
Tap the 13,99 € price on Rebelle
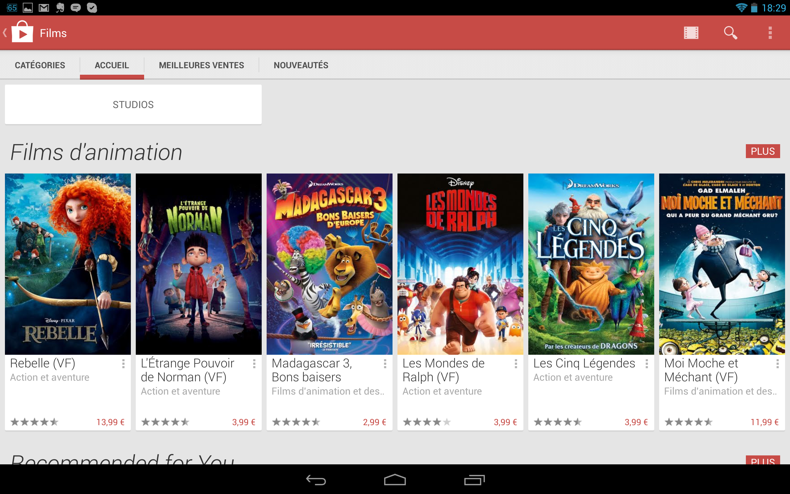coord(110,422)
